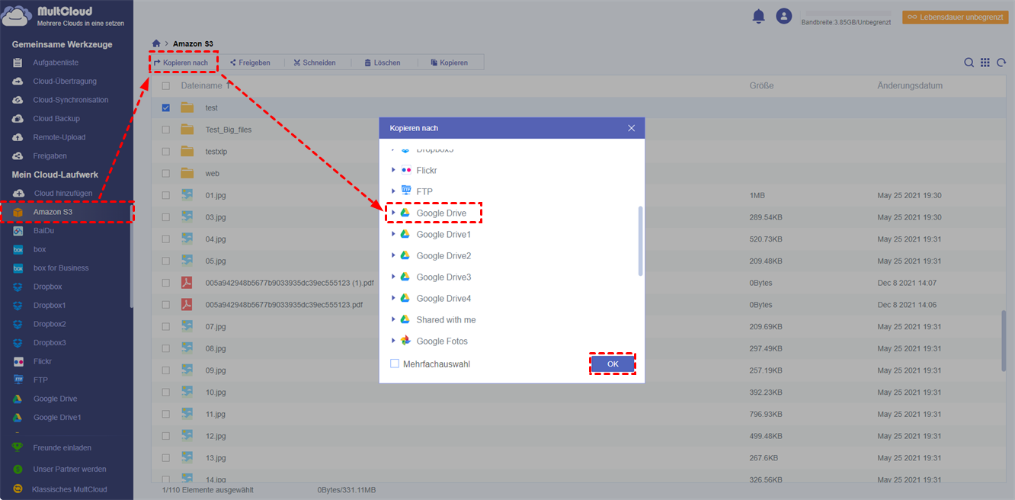Expand Google Drive2 in the dialog
Image resolution: width=1015 pixels, height=500 pixels.
pos(393,255)
